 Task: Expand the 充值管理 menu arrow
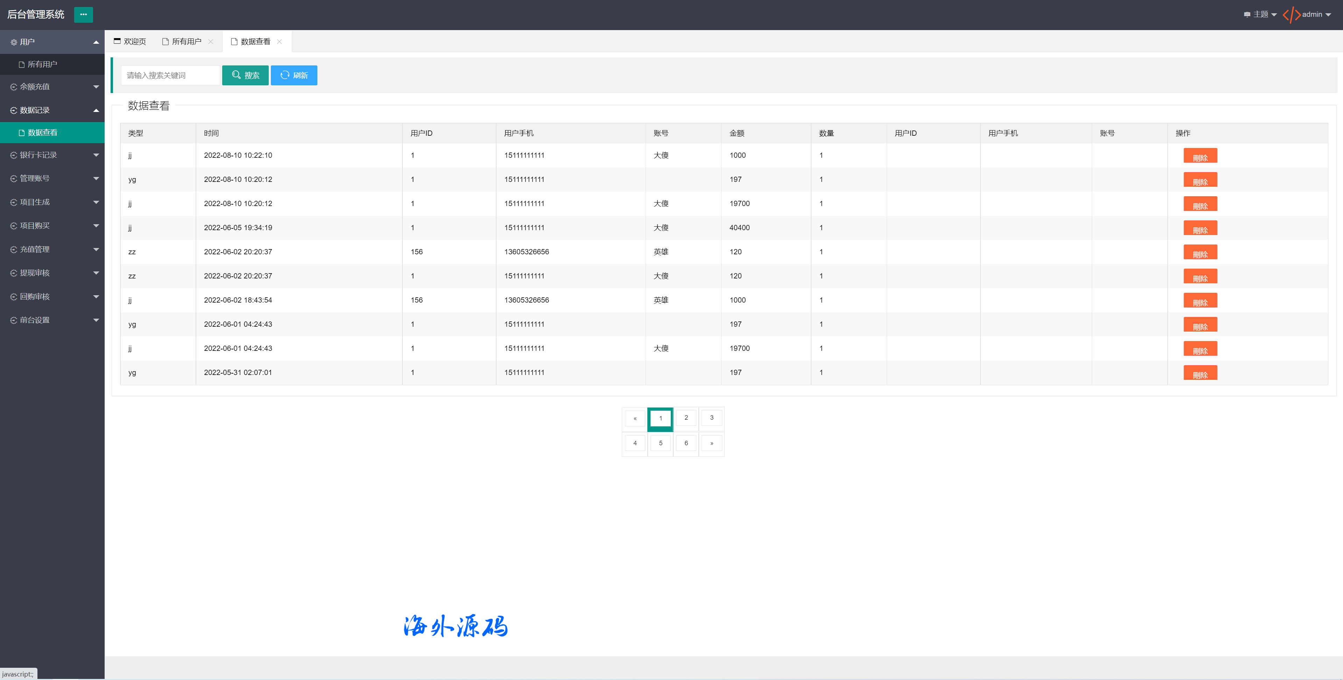coord(96,250)
